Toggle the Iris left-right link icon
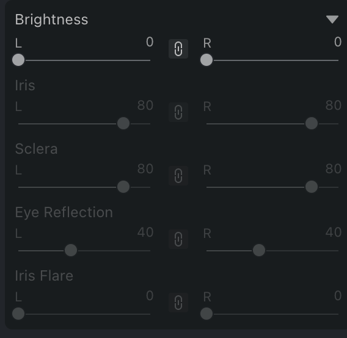The width and height of the screenshot is (347, 338). 178,112
